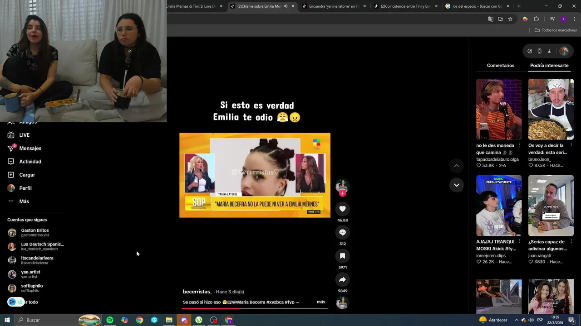Open options menu for 'Os voy a decir' video
Viewport: 581px width, 326px height.
click(571, 145)
